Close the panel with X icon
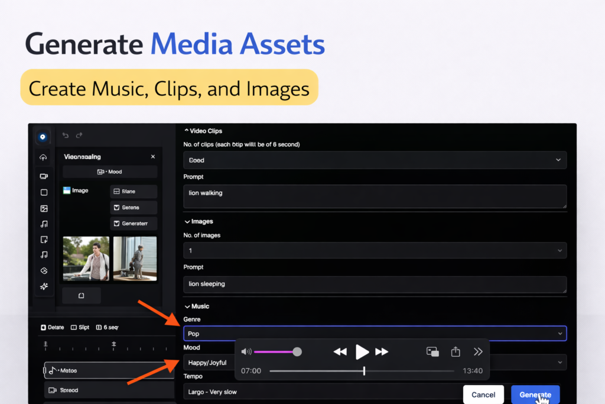This screenshot has height=404, width=605. click(153, 157)
